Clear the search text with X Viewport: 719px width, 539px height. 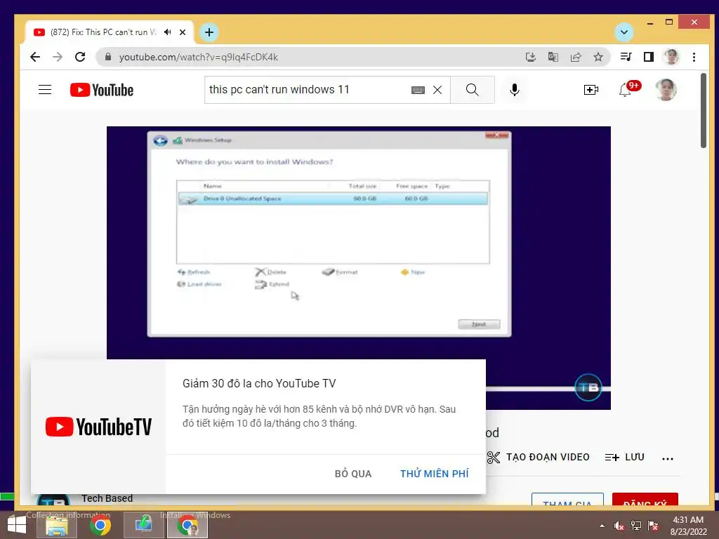(x=437, y=90)
